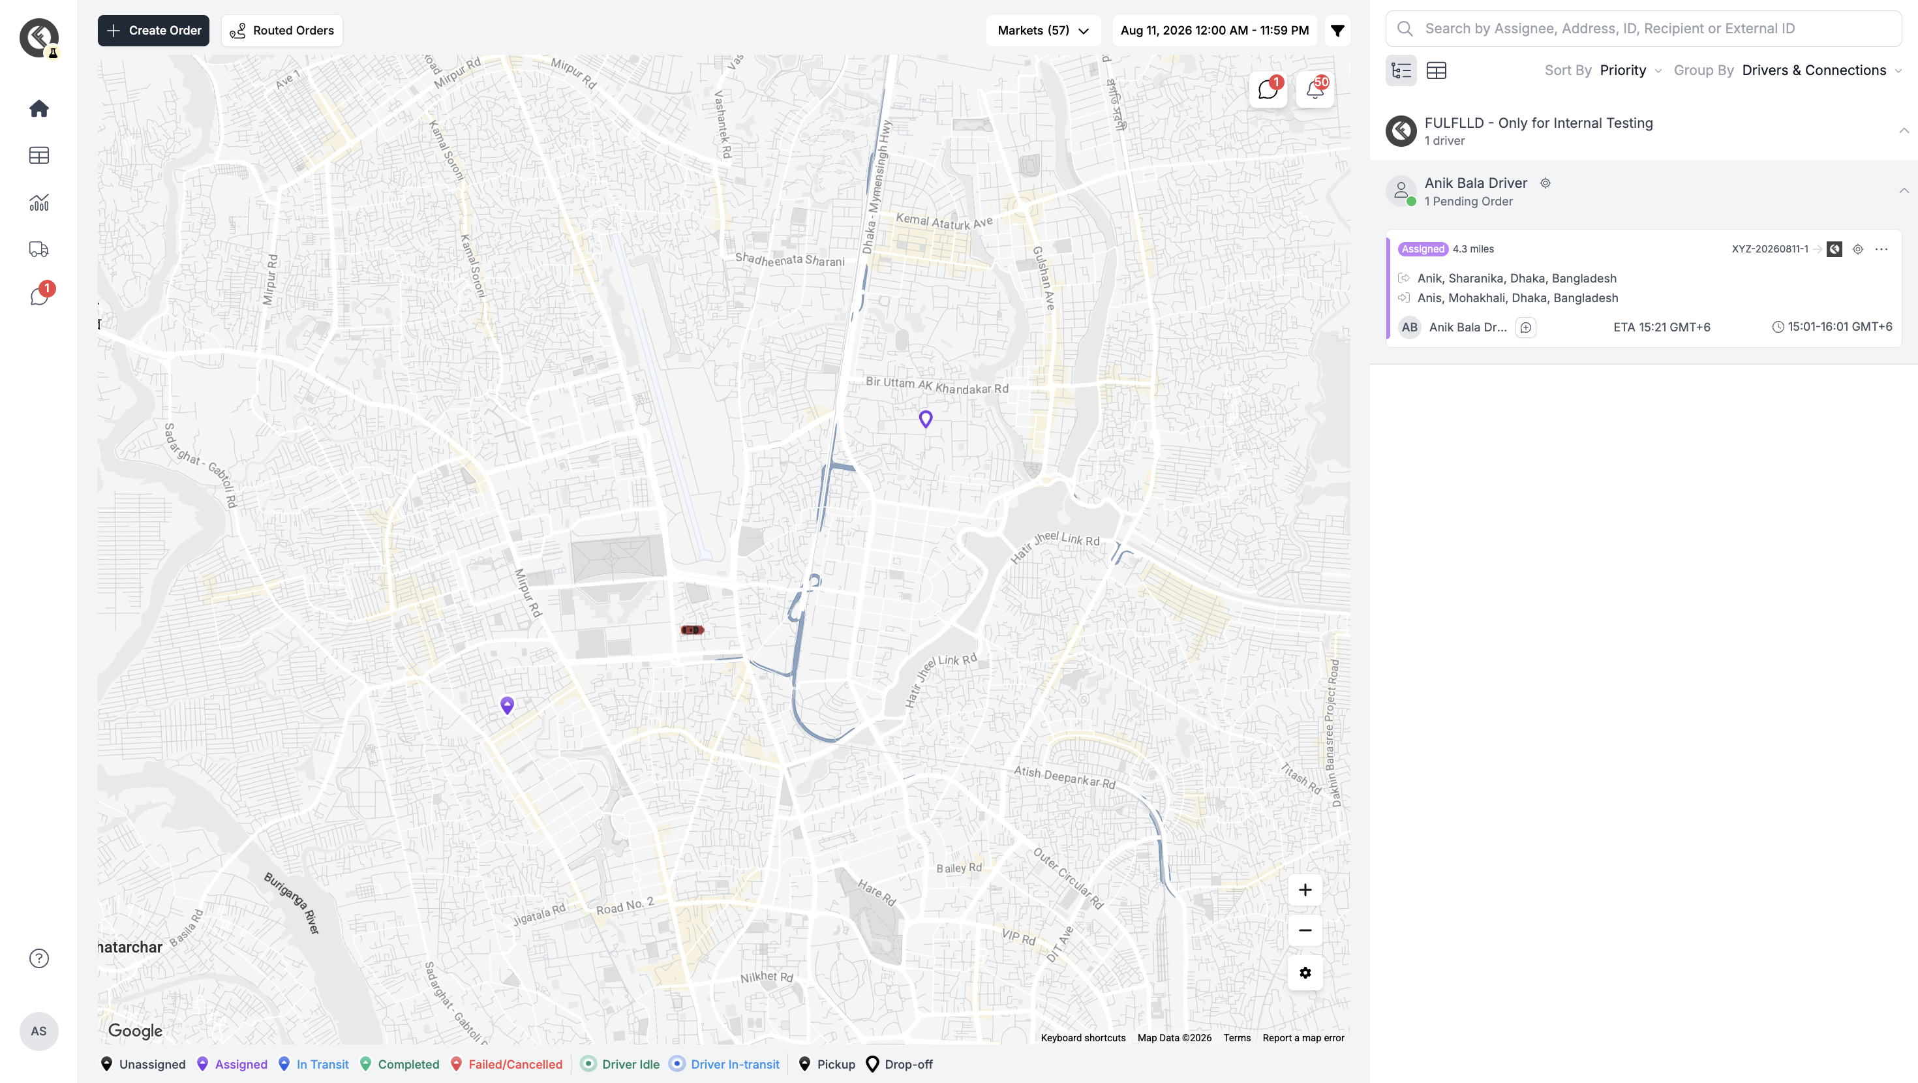
Task: Click the Anik Bala Driver name
Action: (x=1476, y=183)
